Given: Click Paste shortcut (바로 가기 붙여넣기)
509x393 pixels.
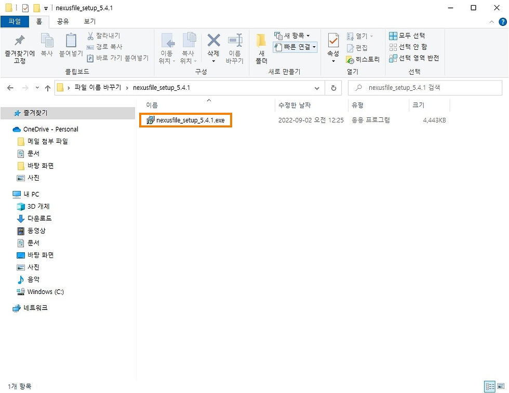Looking at the screenshot, I should [x=118, y=58].
